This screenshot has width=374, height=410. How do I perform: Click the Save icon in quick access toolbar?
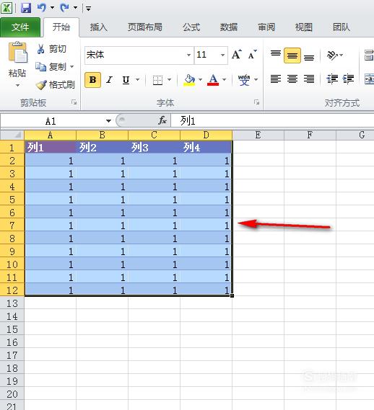point(26,8)
